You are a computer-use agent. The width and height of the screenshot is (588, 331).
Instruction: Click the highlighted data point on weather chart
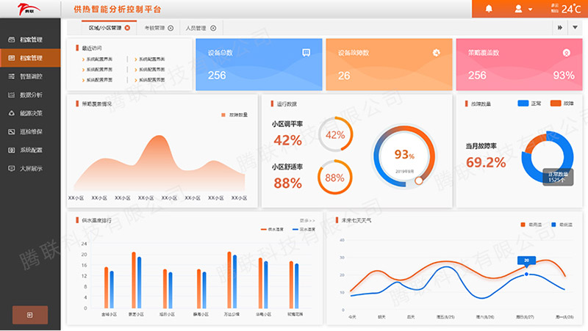coord(526,274)
